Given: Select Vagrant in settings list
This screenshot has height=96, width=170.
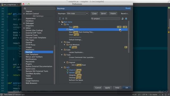Looking at the screenshot, I should tap(29, 11).
